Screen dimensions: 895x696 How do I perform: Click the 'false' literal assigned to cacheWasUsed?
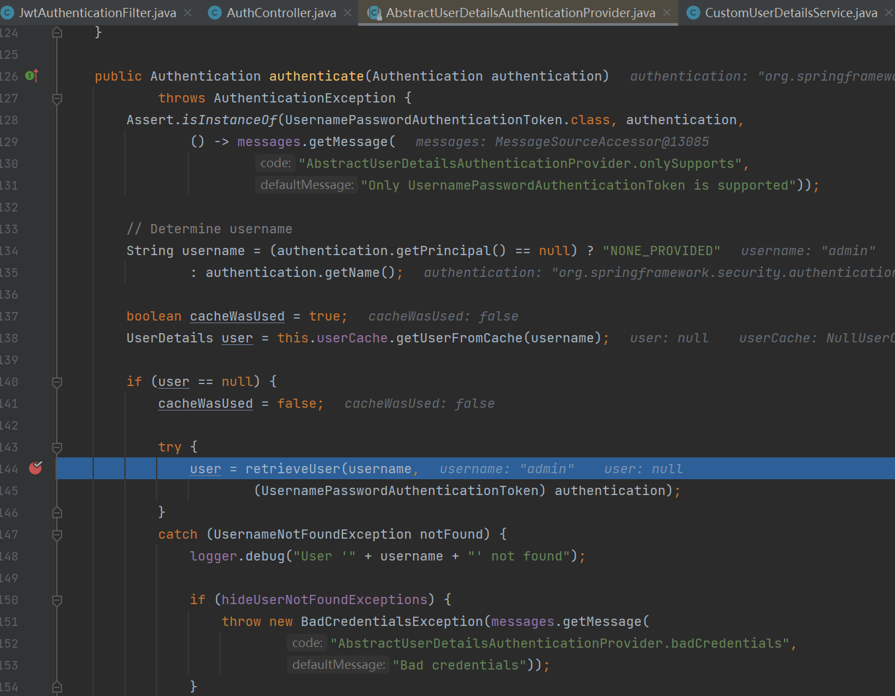(x=297, y=403)
